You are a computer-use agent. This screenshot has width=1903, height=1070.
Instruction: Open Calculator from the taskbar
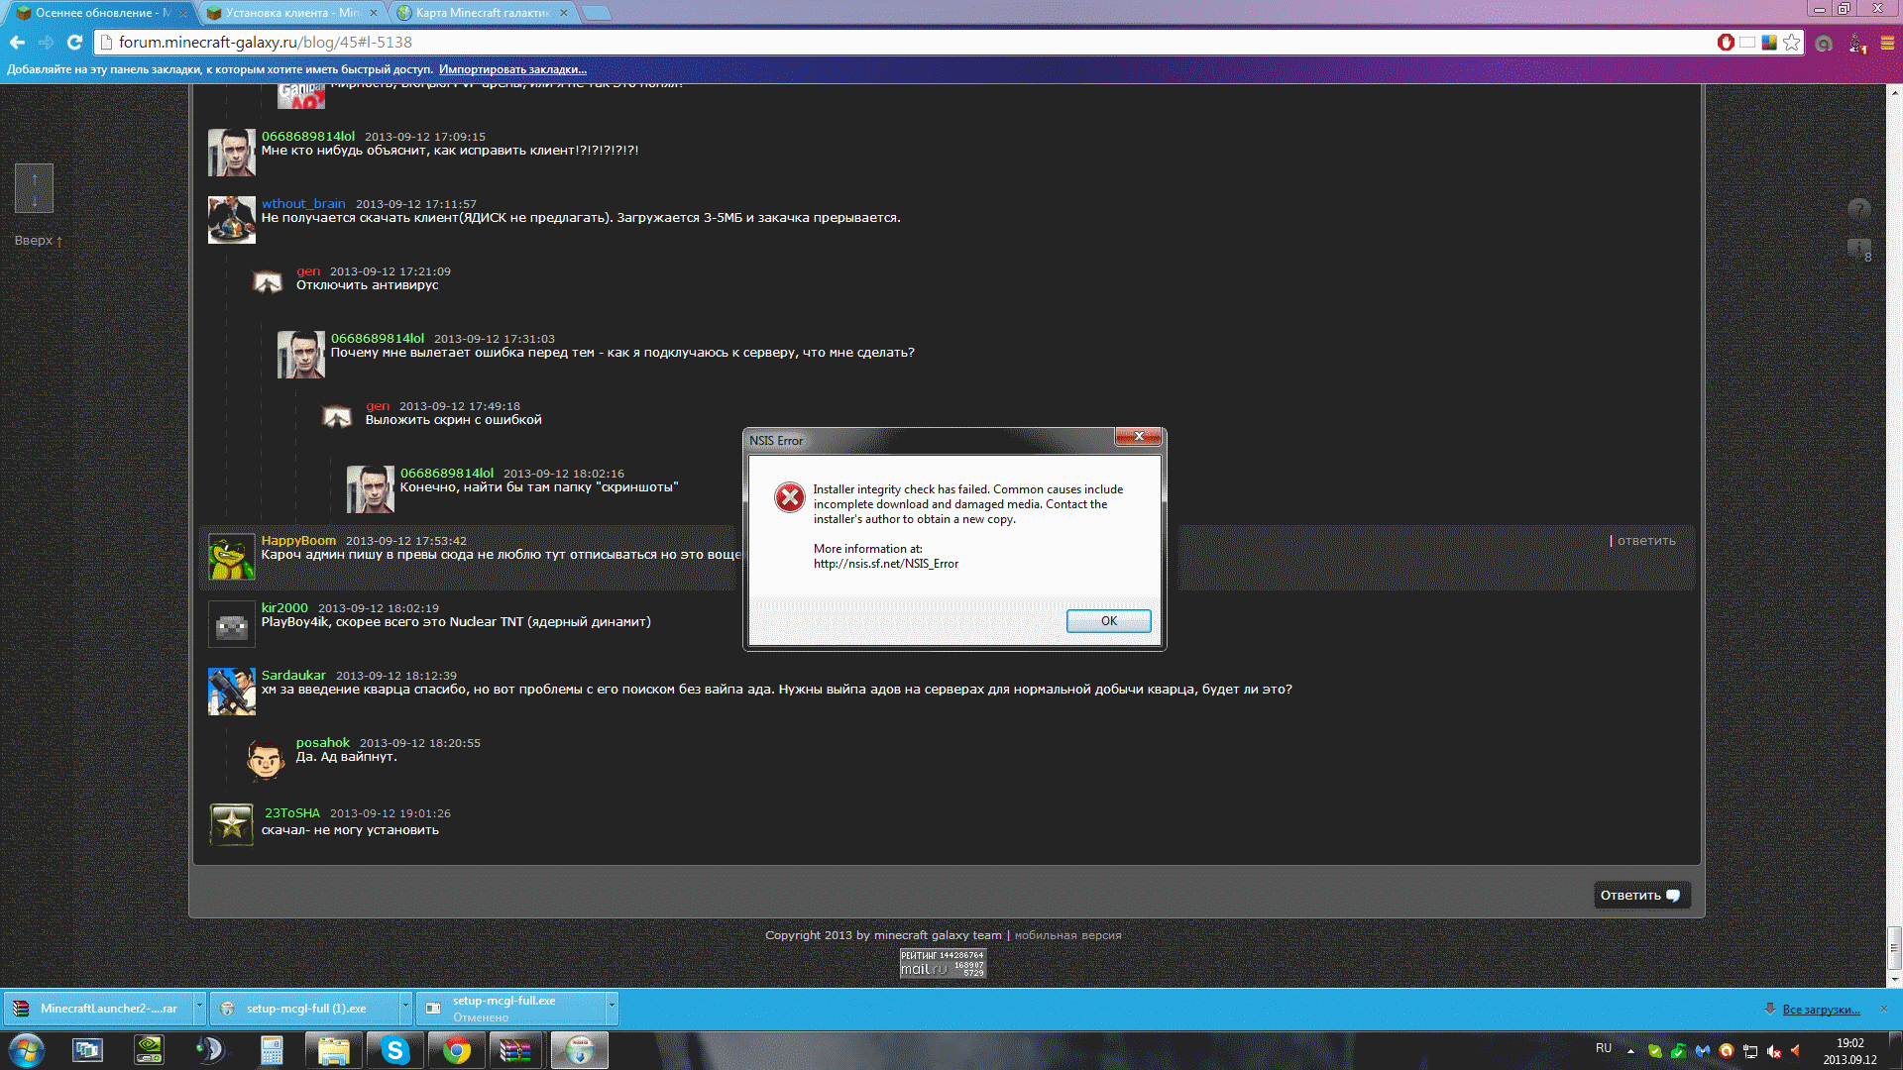click(272, 1050)
